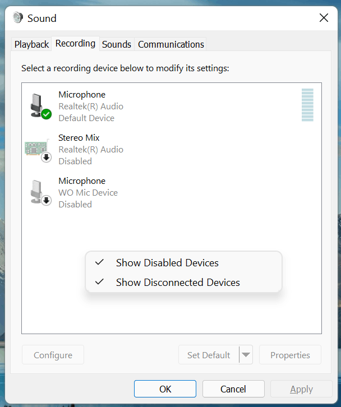Image resolution: width=341 pixels, height=407 pixels.
Task: Switch to the Playback tab
Action: (x=32, y=44)
